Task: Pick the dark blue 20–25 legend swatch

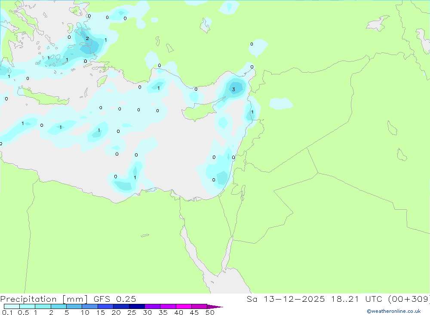Action: click(121, 306)
